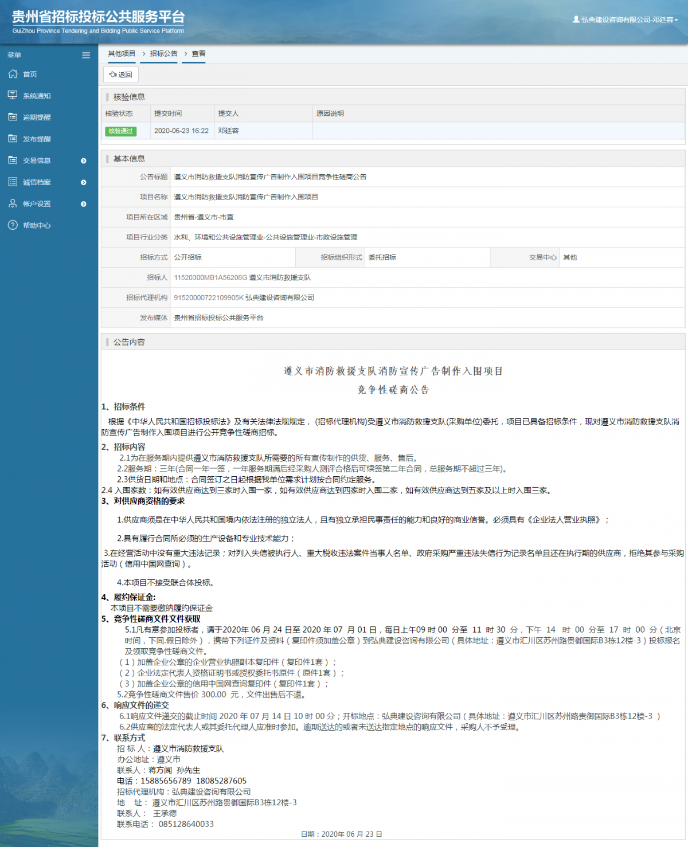Expand the 交易信息 submenu chevron
This screenshot has height=847, width=688.
click(84, 160)
